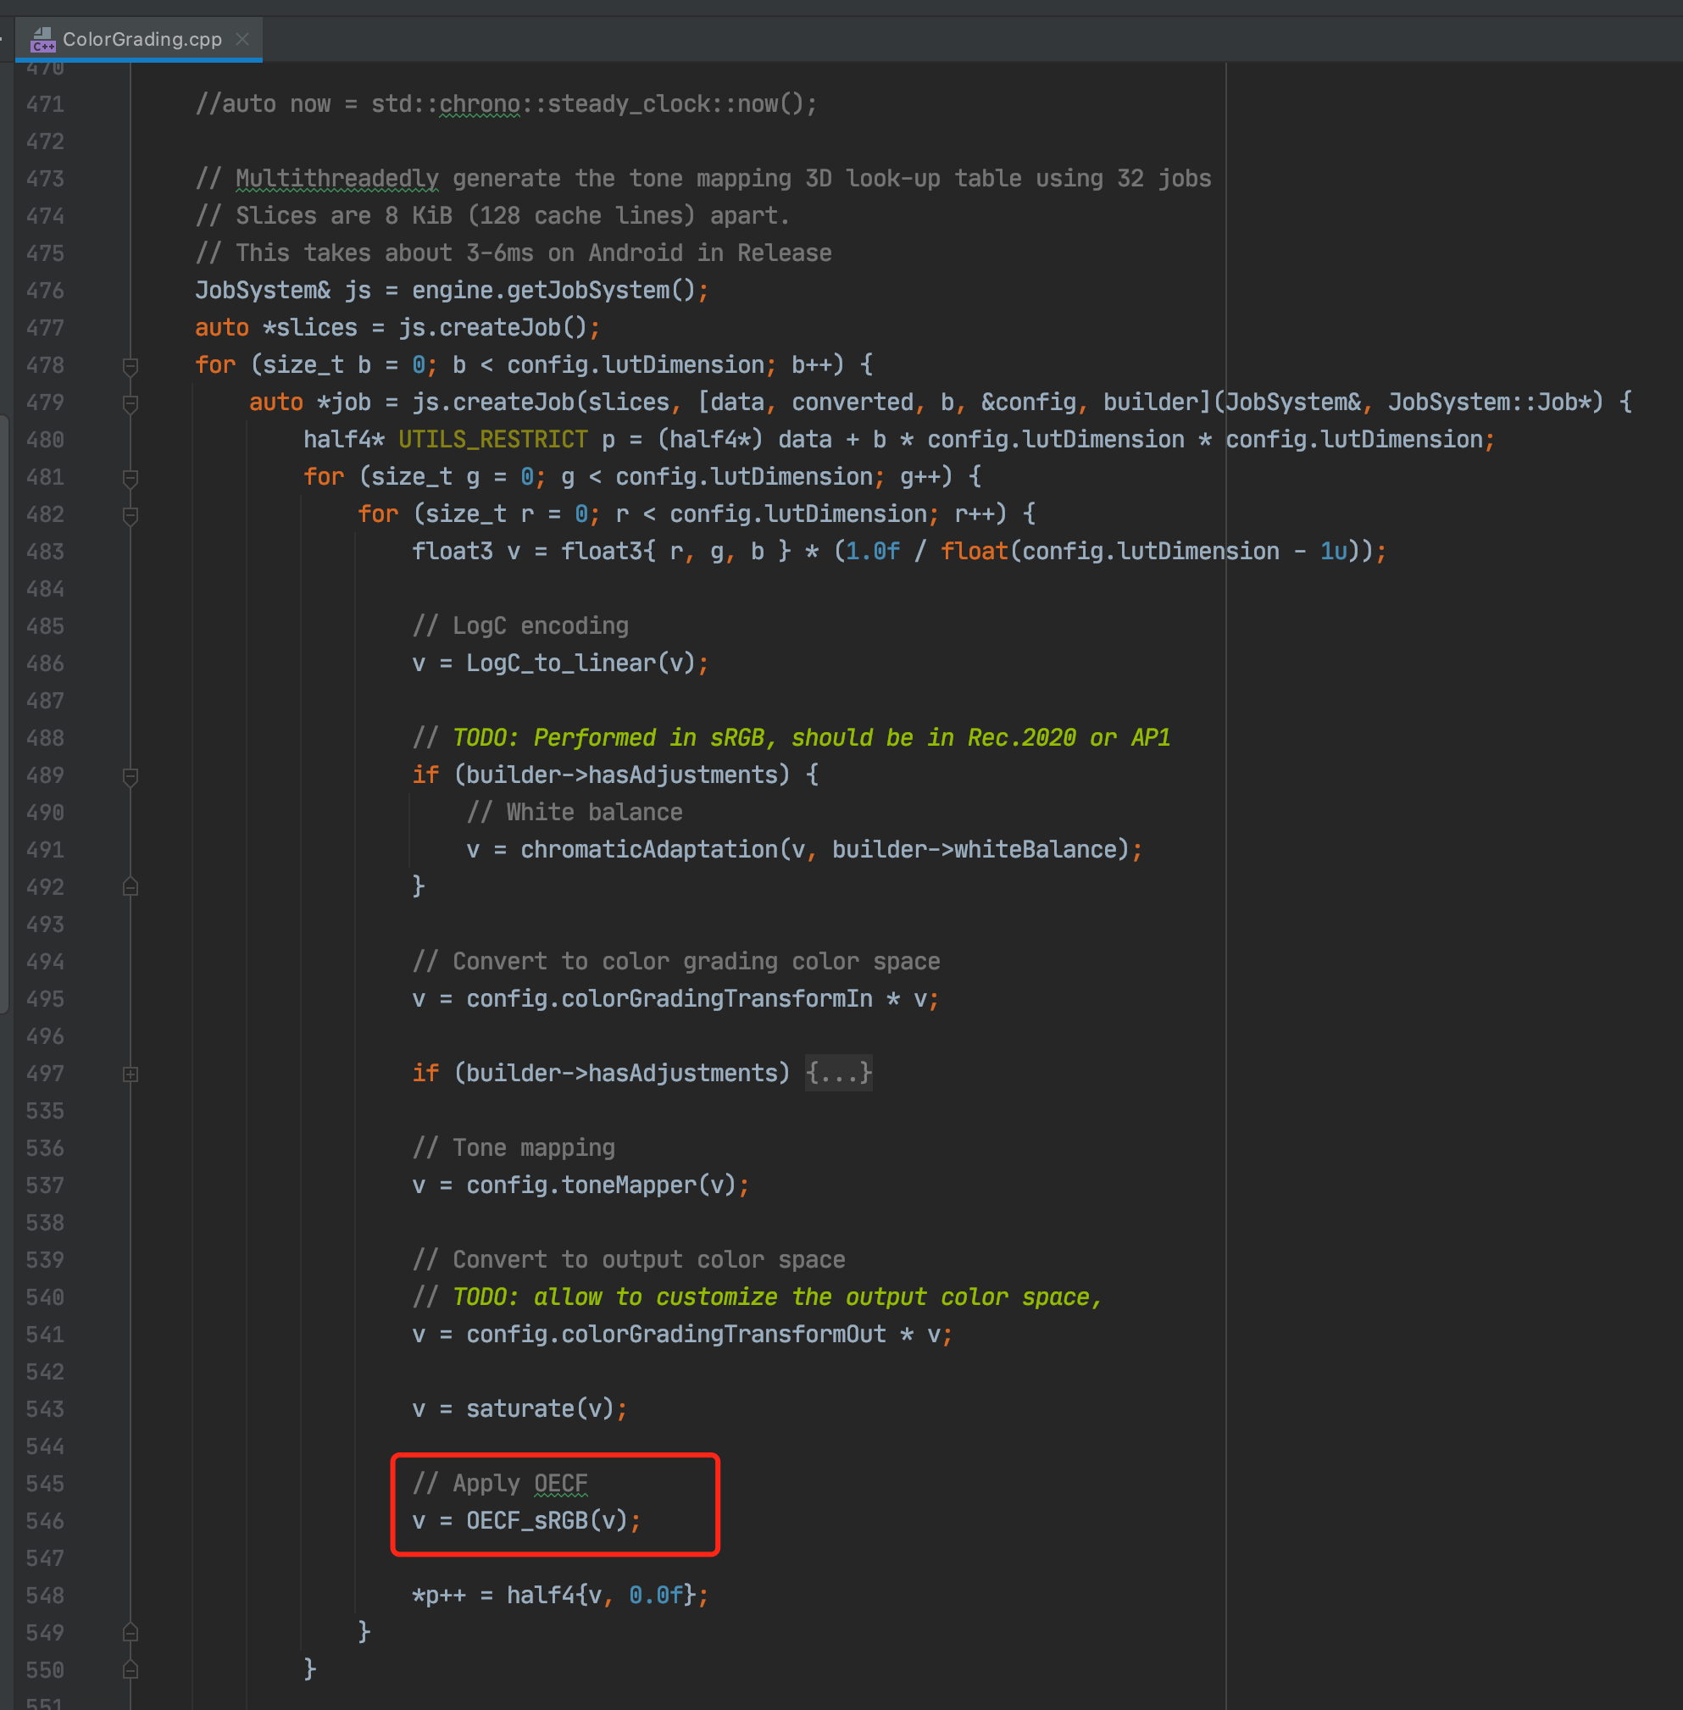Click line number 537 in the gutter
The height and width of the screenshot is (1710, 1683).
[x=45, y=1185]
